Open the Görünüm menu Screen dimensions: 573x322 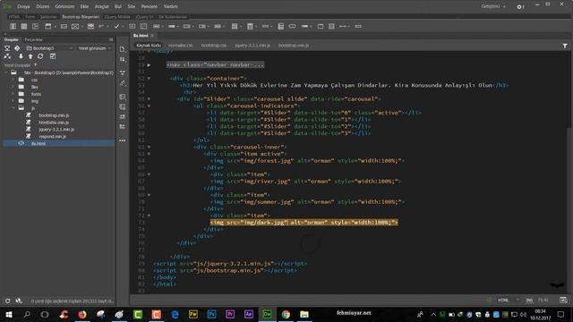[x=64, y=6]
